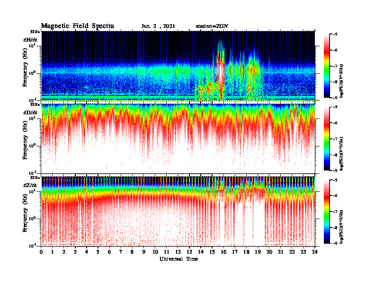The width and height of the screenshot is (375, 289).
Task: Click the "12" hour tick label
Action: click(178, 252)
